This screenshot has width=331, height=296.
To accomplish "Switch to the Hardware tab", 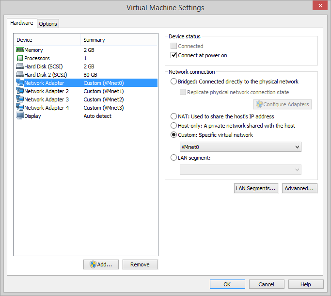I will [x=22, y=23].
